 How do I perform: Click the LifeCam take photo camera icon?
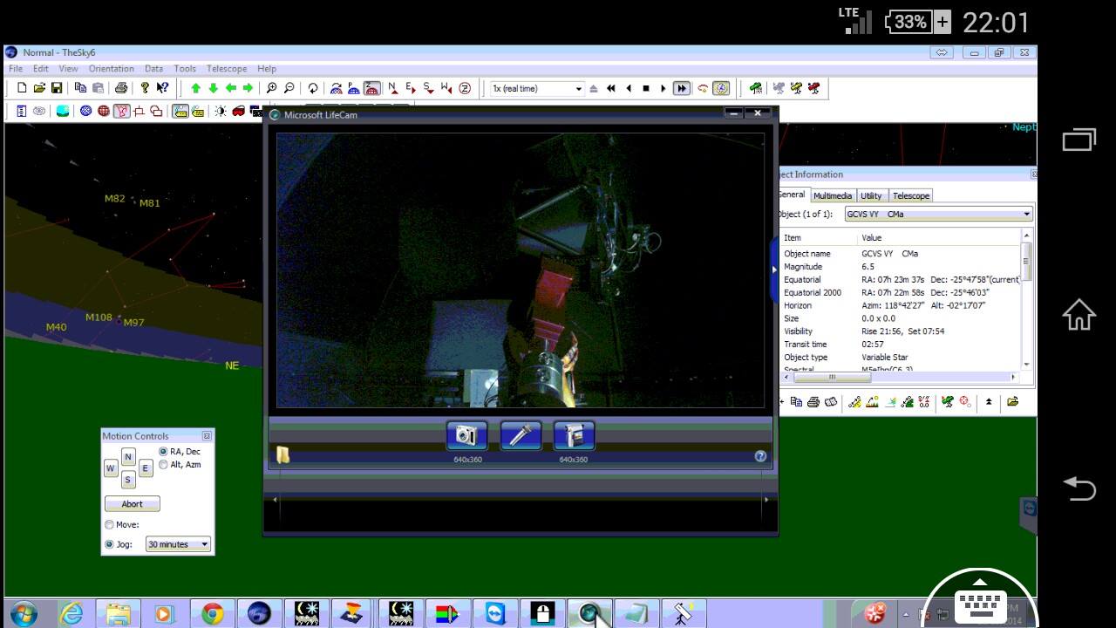[466, 435]
